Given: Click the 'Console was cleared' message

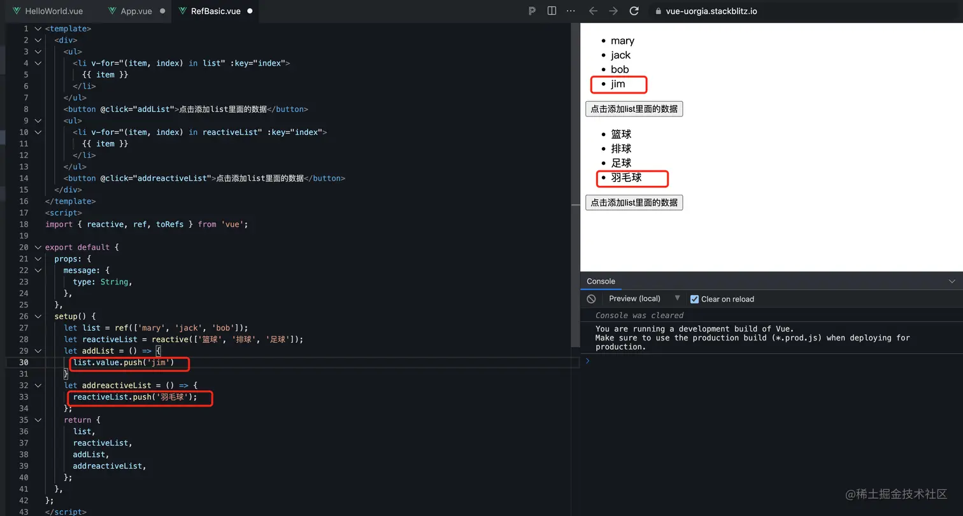Looking at the screenshot, I should (x=639, y=316).
